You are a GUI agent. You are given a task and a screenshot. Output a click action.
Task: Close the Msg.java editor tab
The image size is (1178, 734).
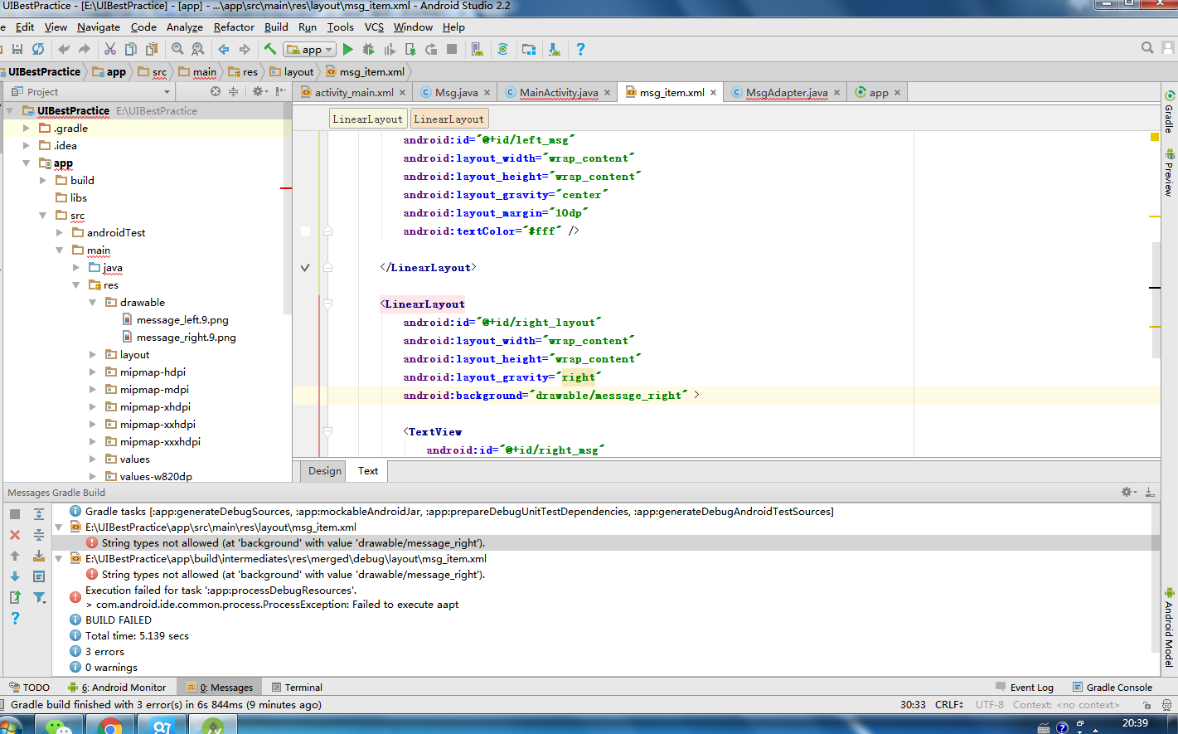click(487, 92)
